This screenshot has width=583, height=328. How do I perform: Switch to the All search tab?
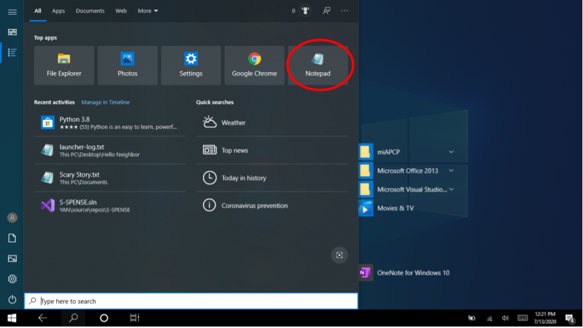(x=38, y=11)
